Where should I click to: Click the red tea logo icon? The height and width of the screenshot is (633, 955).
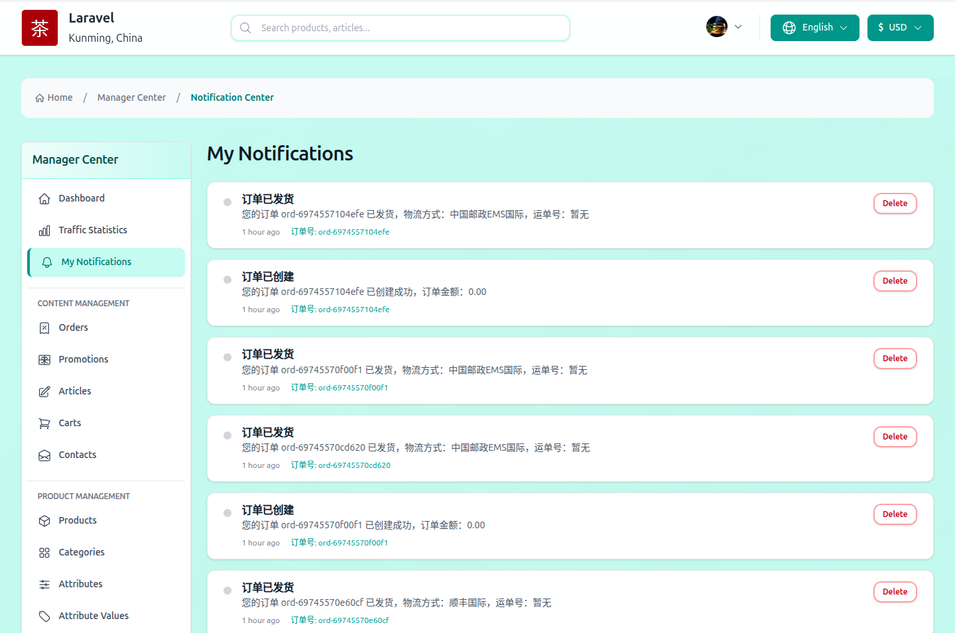40,28
